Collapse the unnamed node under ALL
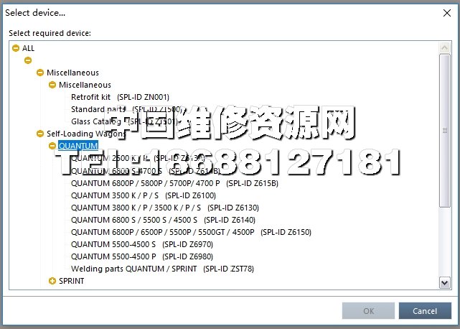This screenshot has width=460, height=329. [x=27, y=60]
